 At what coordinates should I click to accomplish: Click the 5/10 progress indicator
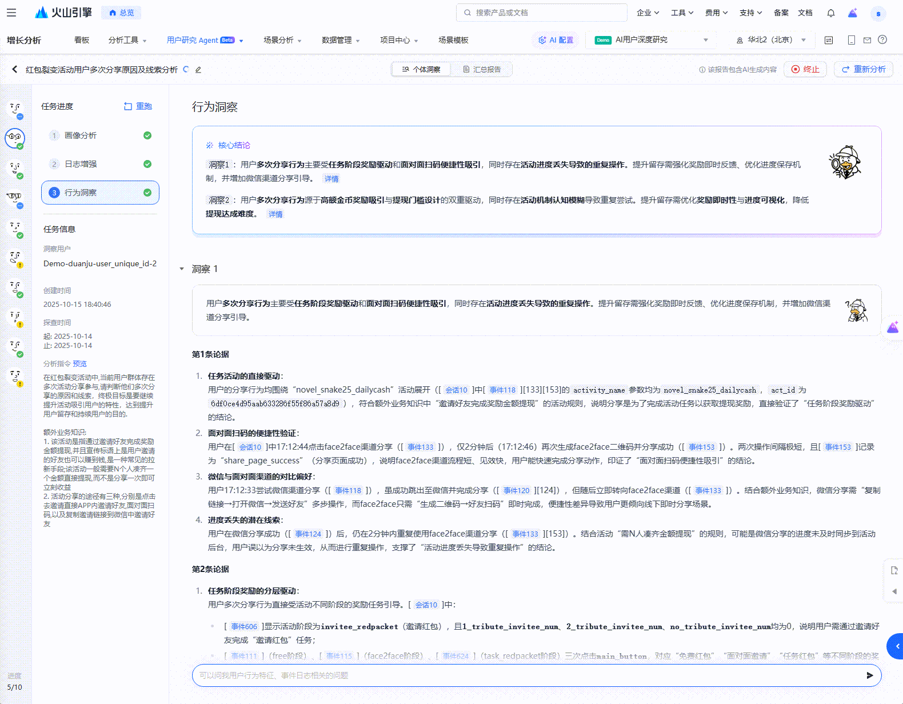click(x=15, y=687)
